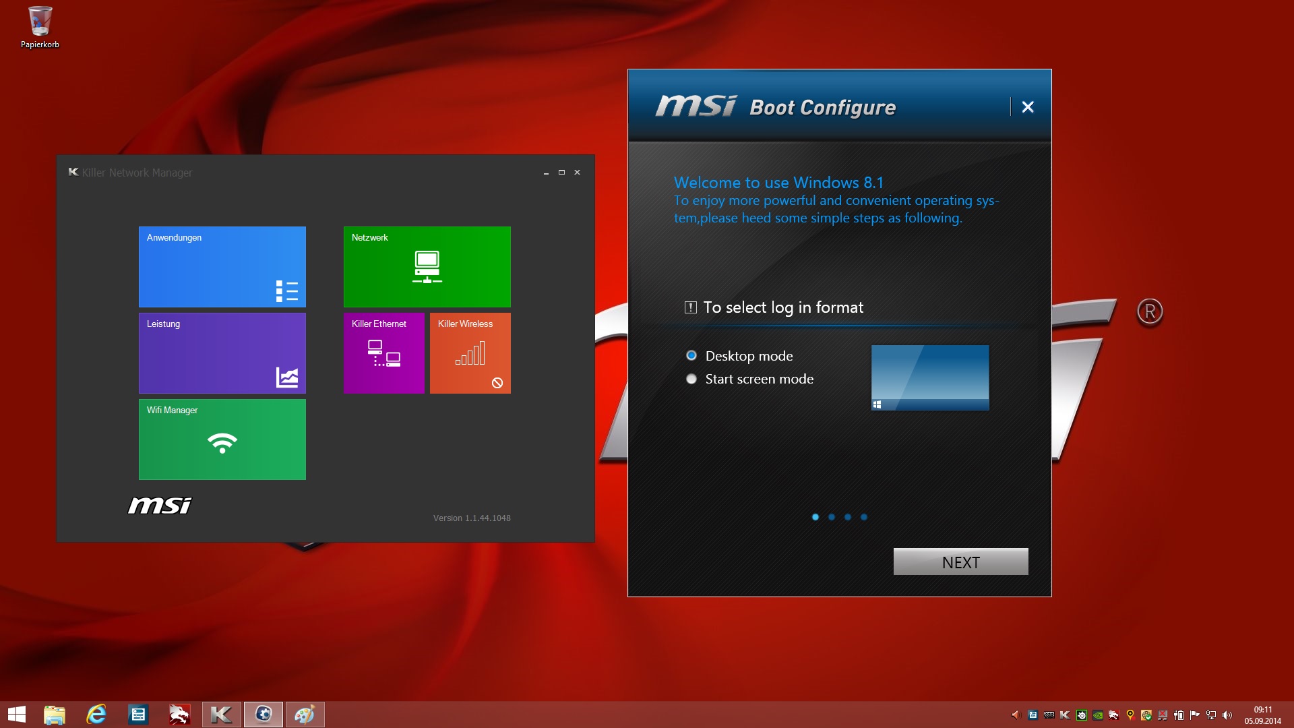Click the MSI logo in Killer Network Manager
This screenshot has width=1294, height=728.
[160, 505]
